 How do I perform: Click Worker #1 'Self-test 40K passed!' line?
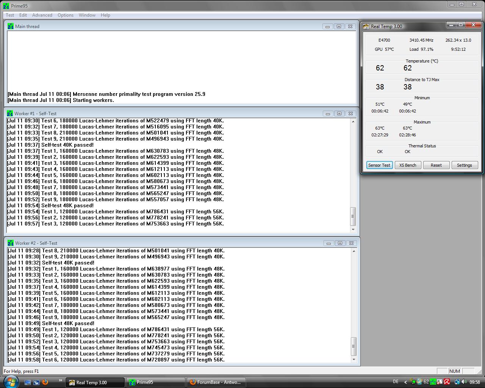pyautogui.click(x=50, y=145)
